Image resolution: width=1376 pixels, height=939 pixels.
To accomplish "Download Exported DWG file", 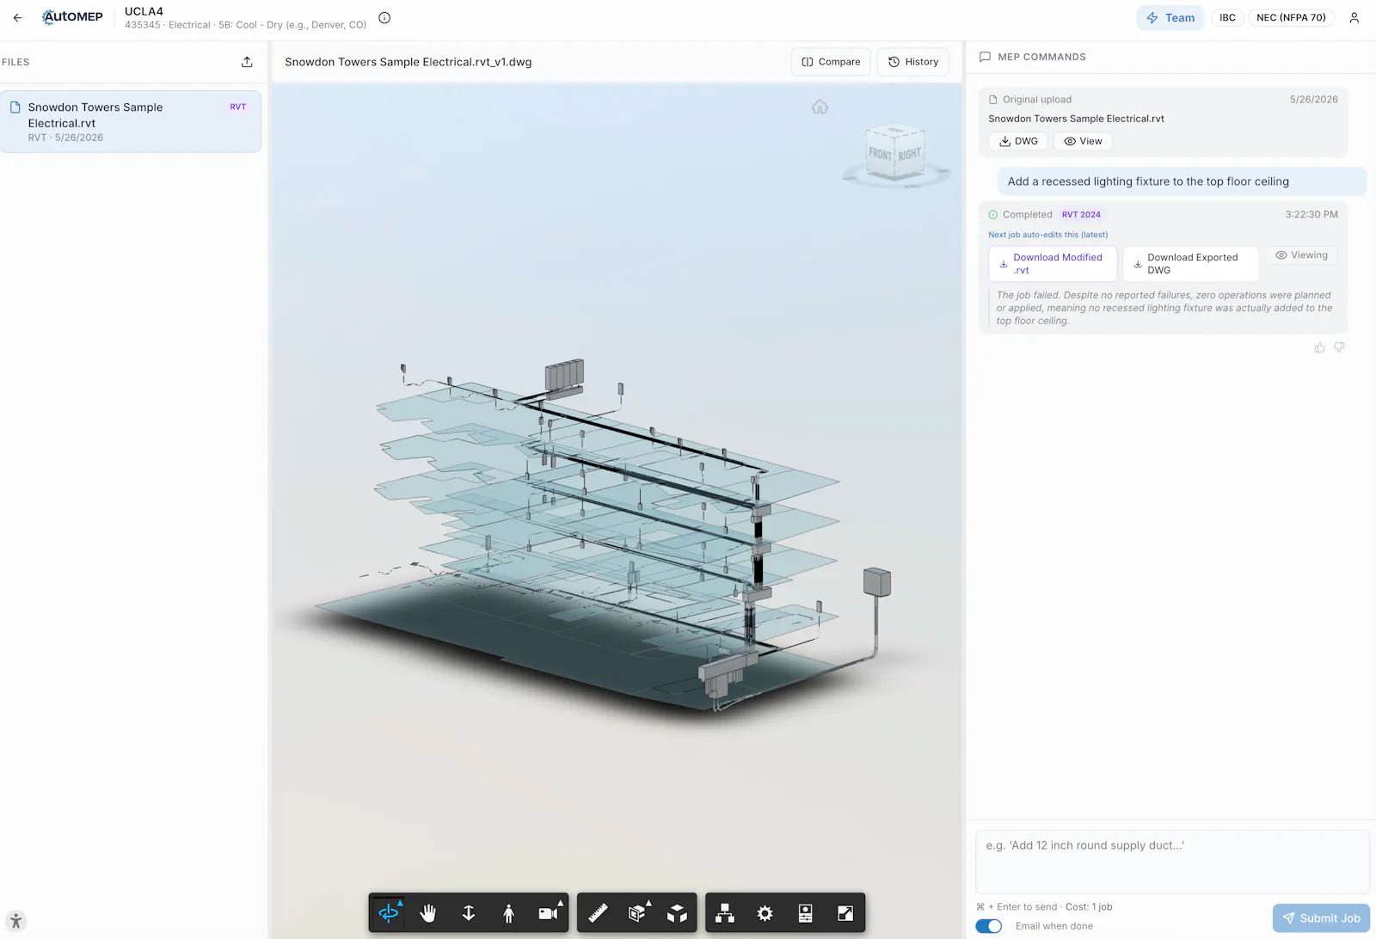I will click(x=1190, y=264).
